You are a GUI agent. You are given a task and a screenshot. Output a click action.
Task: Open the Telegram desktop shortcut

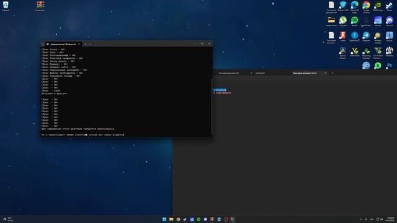click(366, 37)
